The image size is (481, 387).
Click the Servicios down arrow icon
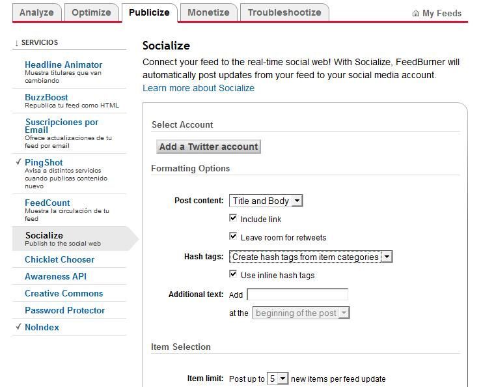(16, 43)
